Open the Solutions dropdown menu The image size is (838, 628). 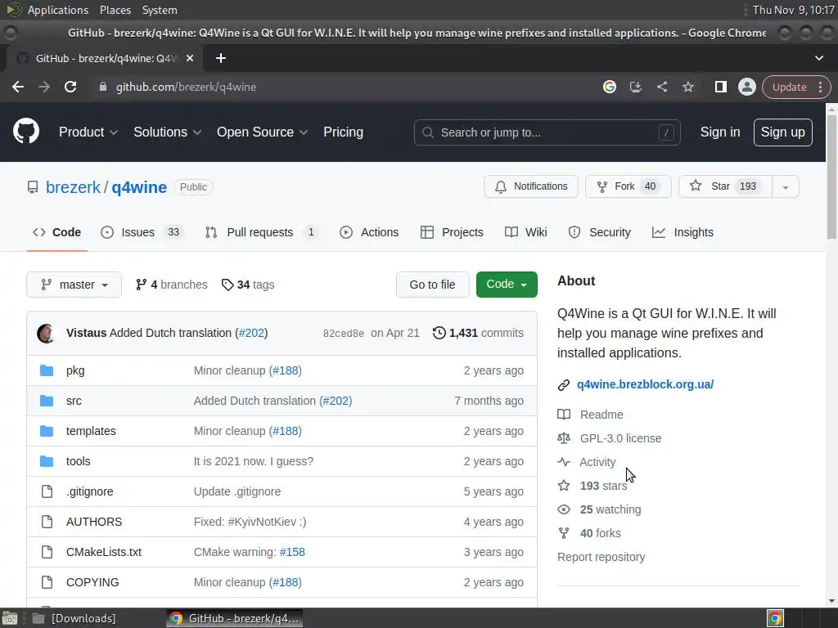167,132
